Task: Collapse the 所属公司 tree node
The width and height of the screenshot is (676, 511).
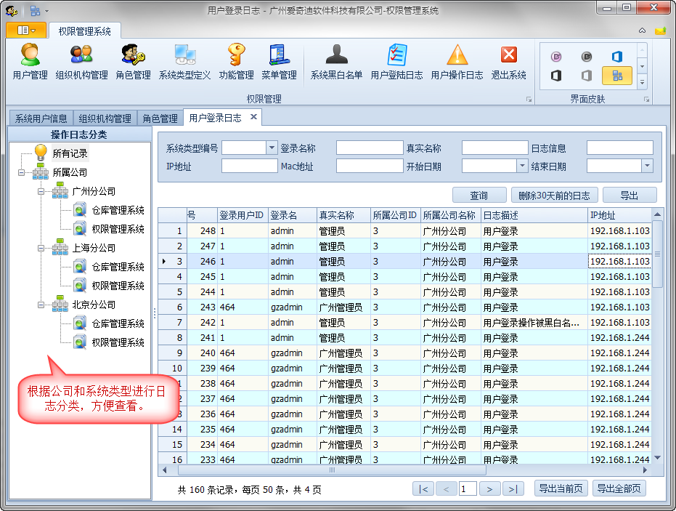Action: [21, 172]
